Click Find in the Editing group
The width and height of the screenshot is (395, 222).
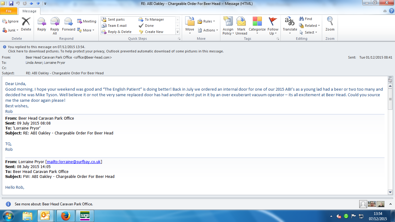(x=306, y=19)
